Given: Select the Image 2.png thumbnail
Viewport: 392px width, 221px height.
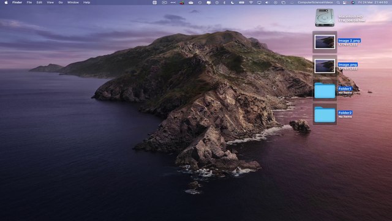Looking at the screenshot, I should coord(325,42).
